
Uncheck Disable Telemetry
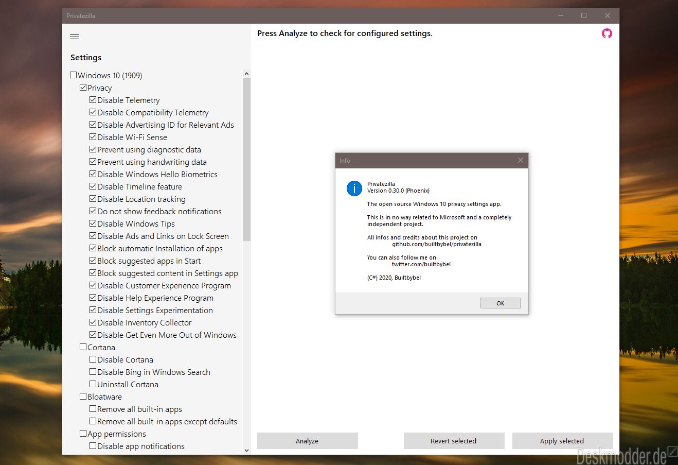click(x=93, y=100)
